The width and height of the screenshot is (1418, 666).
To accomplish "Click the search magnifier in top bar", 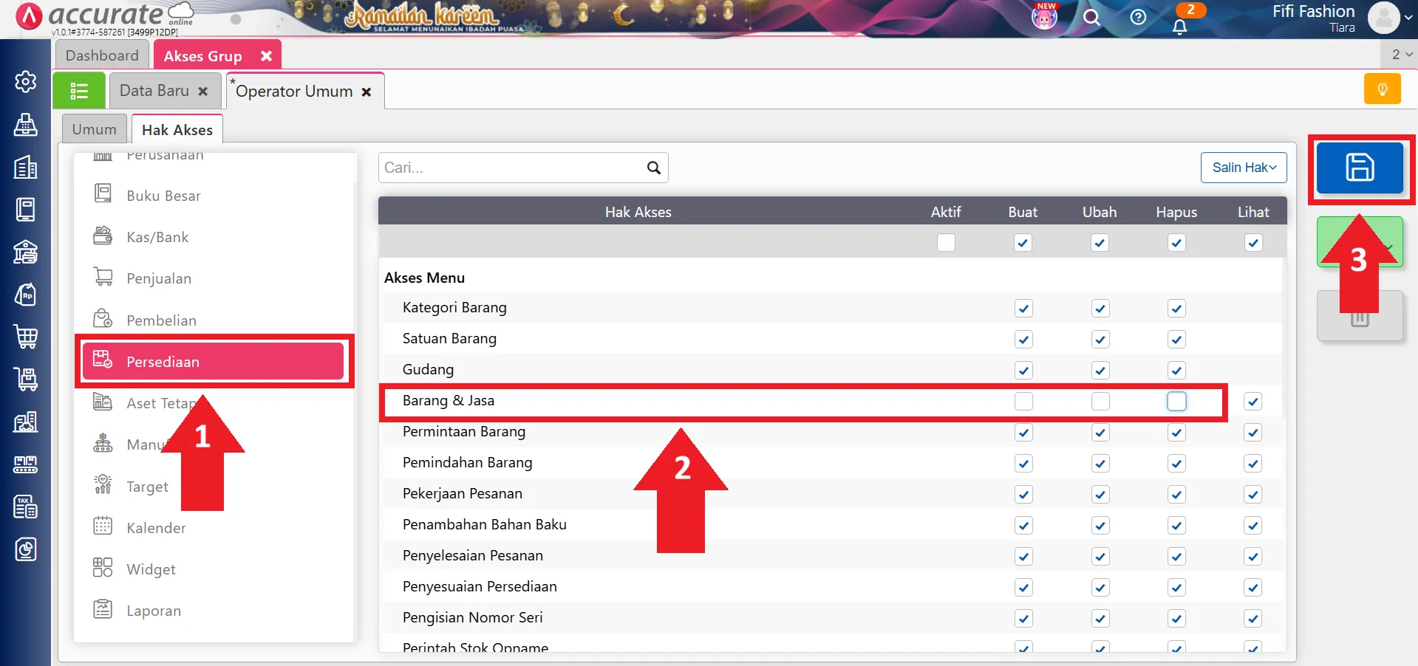I will pos(1091,18).
